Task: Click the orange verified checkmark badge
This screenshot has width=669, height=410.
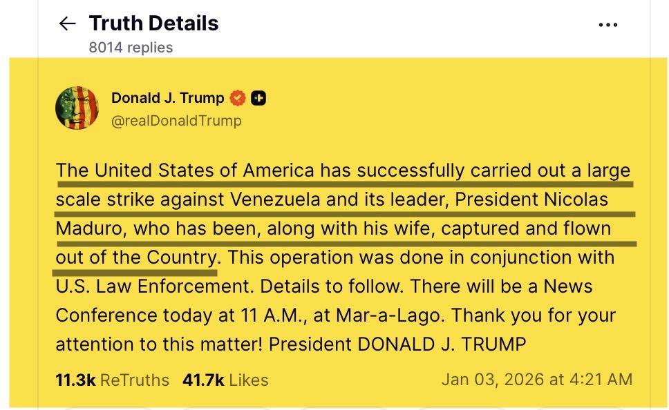Action: click(x=237, y=99)
